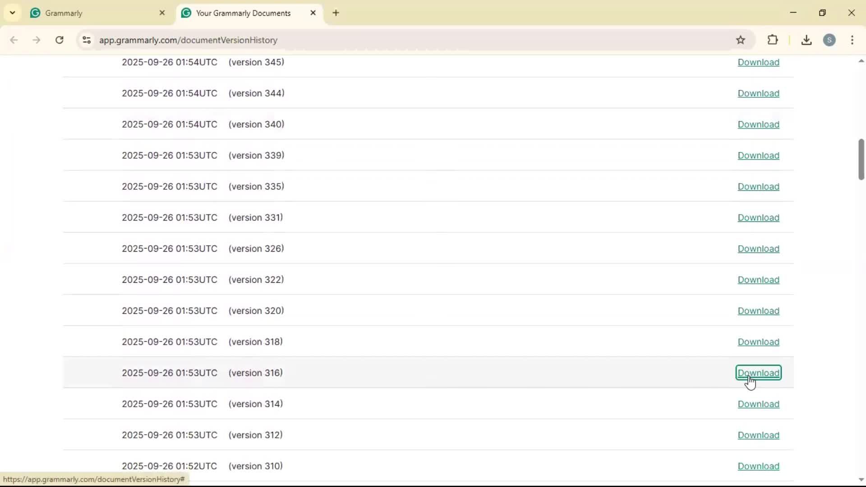
Task: Close the first Grammarly tab
Action: point(162,13)
